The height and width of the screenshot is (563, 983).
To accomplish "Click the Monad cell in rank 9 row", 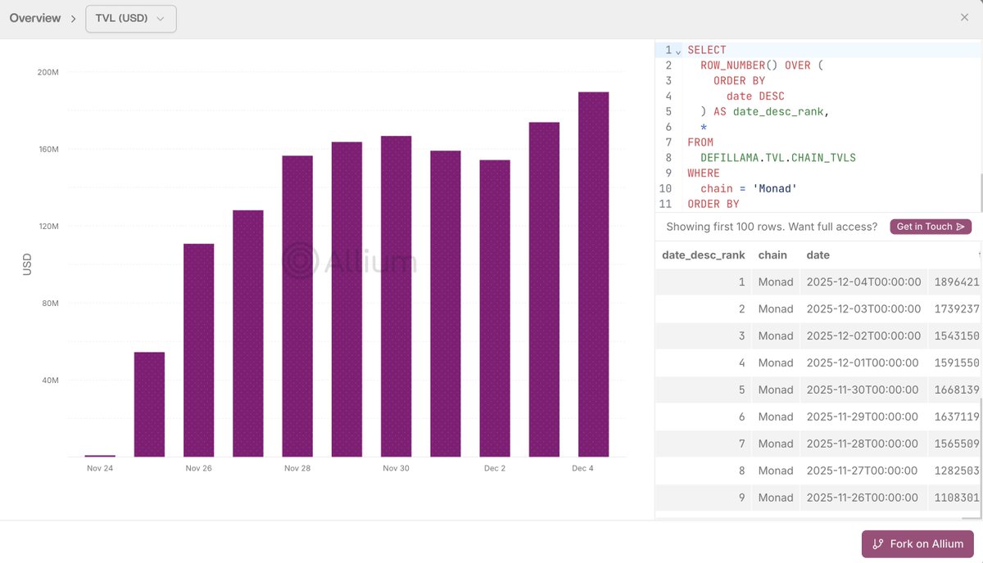I will (776, 498).
